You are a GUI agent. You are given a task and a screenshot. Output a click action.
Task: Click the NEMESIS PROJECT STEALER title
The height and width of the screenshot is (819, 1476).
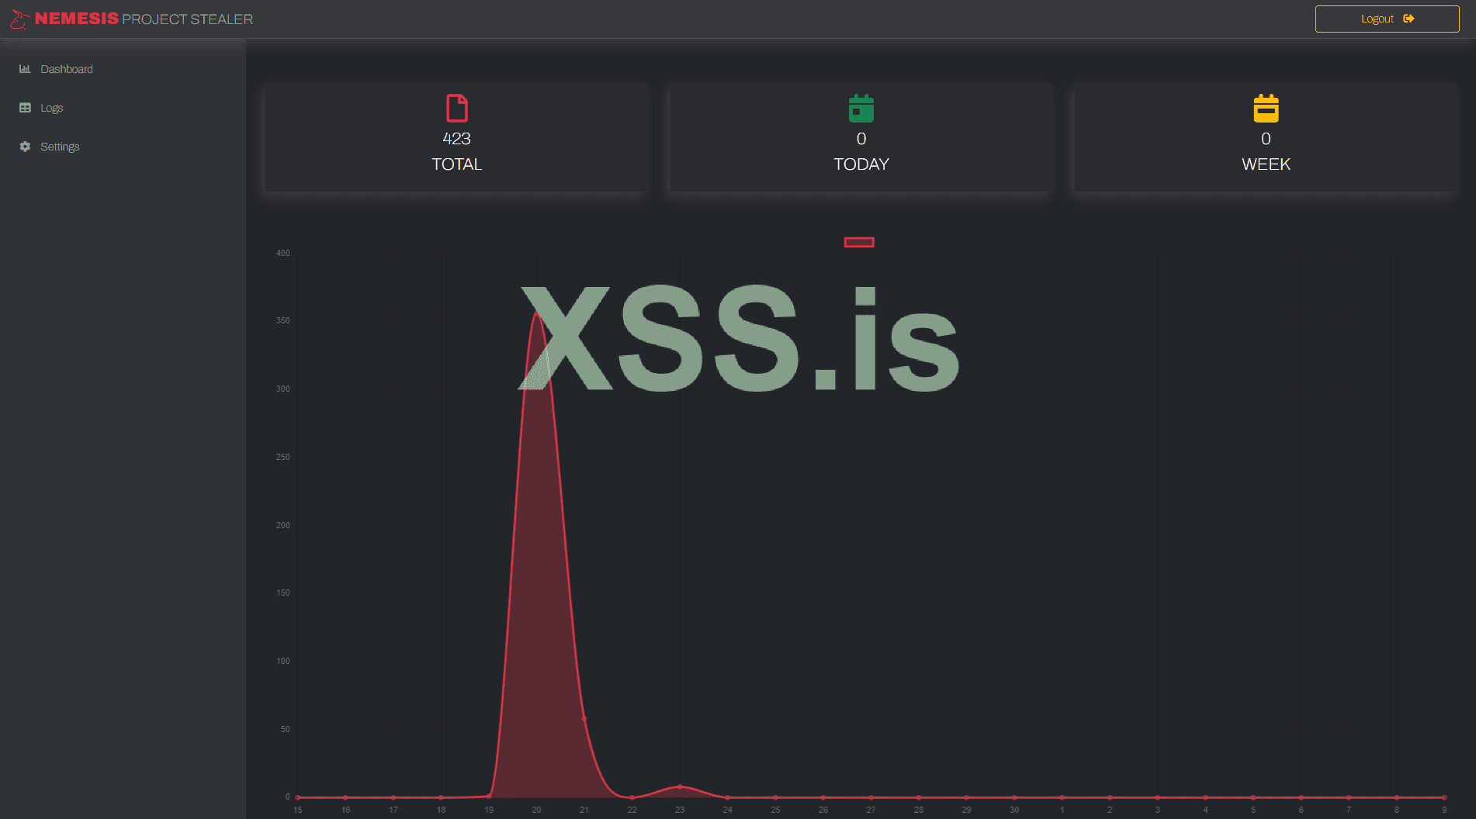[144, 19]
